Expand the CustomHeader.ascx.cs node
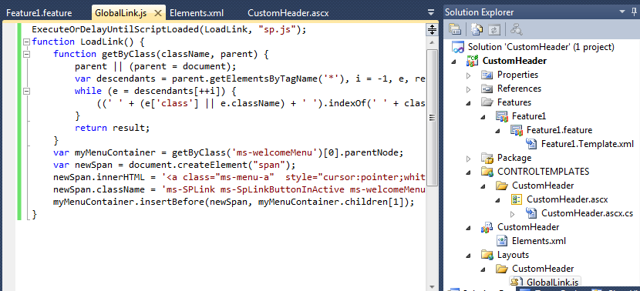 513,213
